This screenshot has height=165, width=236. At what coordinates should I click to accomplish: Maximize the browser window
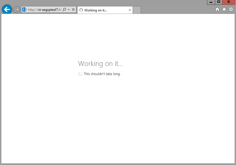218,2
